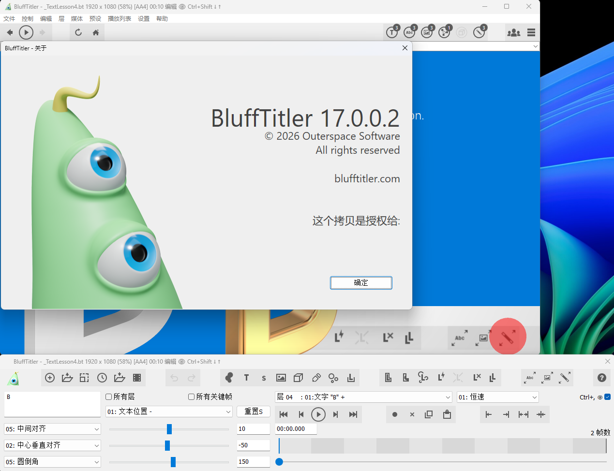
Task: Click the ruler measure icon in tool window
Action: (x=565, y=378)
